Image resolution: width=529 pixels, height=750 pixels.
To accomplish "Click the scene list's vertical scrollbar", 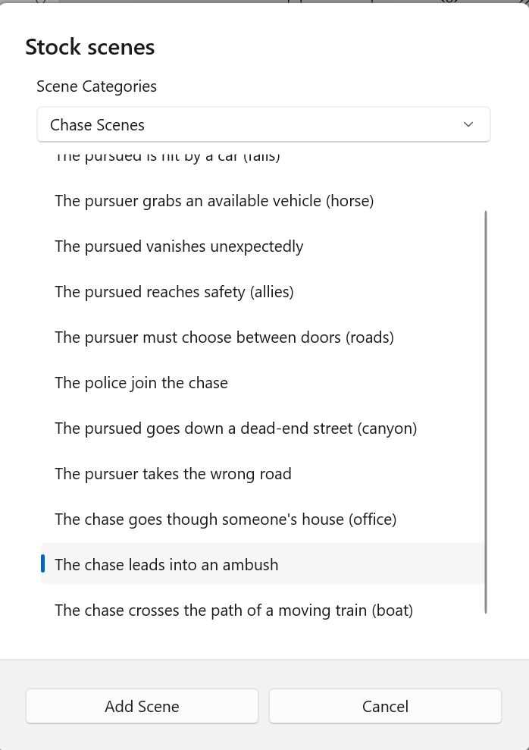I will coord(485,410).
